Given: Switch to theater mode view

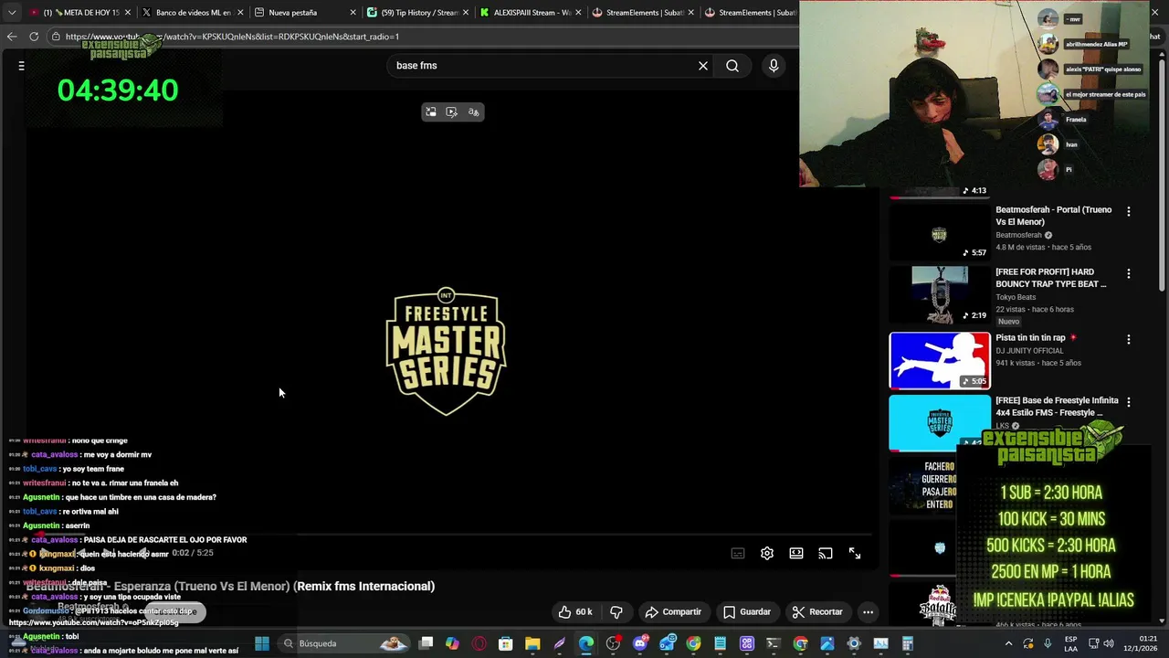Looking at the screenshot, I should 796,553.
